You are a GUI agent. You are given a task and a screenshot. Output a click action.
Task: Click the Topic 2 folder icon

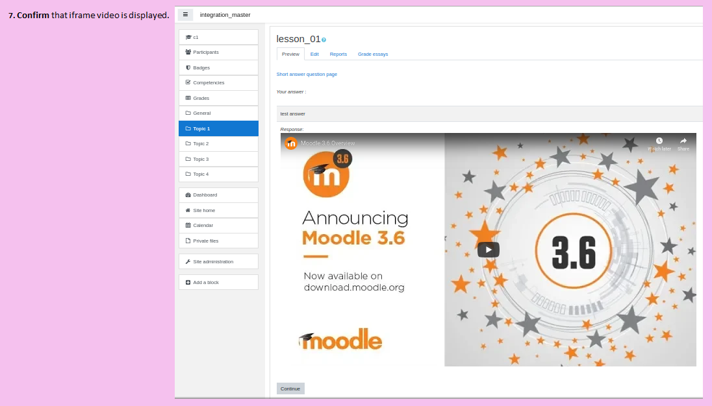pyautogui.click(x=188, y=143)
